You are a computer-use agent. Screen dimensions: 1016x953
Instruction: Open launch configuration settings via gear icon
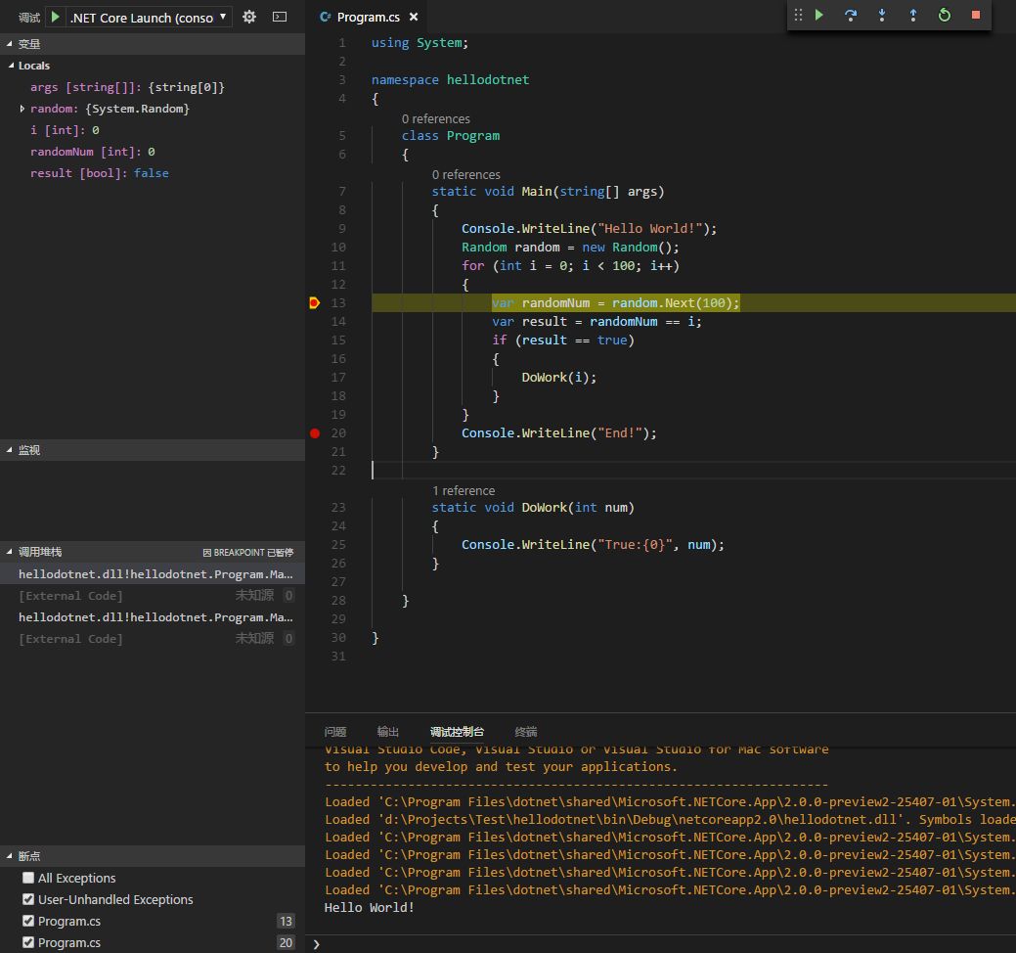click(248, 16)
